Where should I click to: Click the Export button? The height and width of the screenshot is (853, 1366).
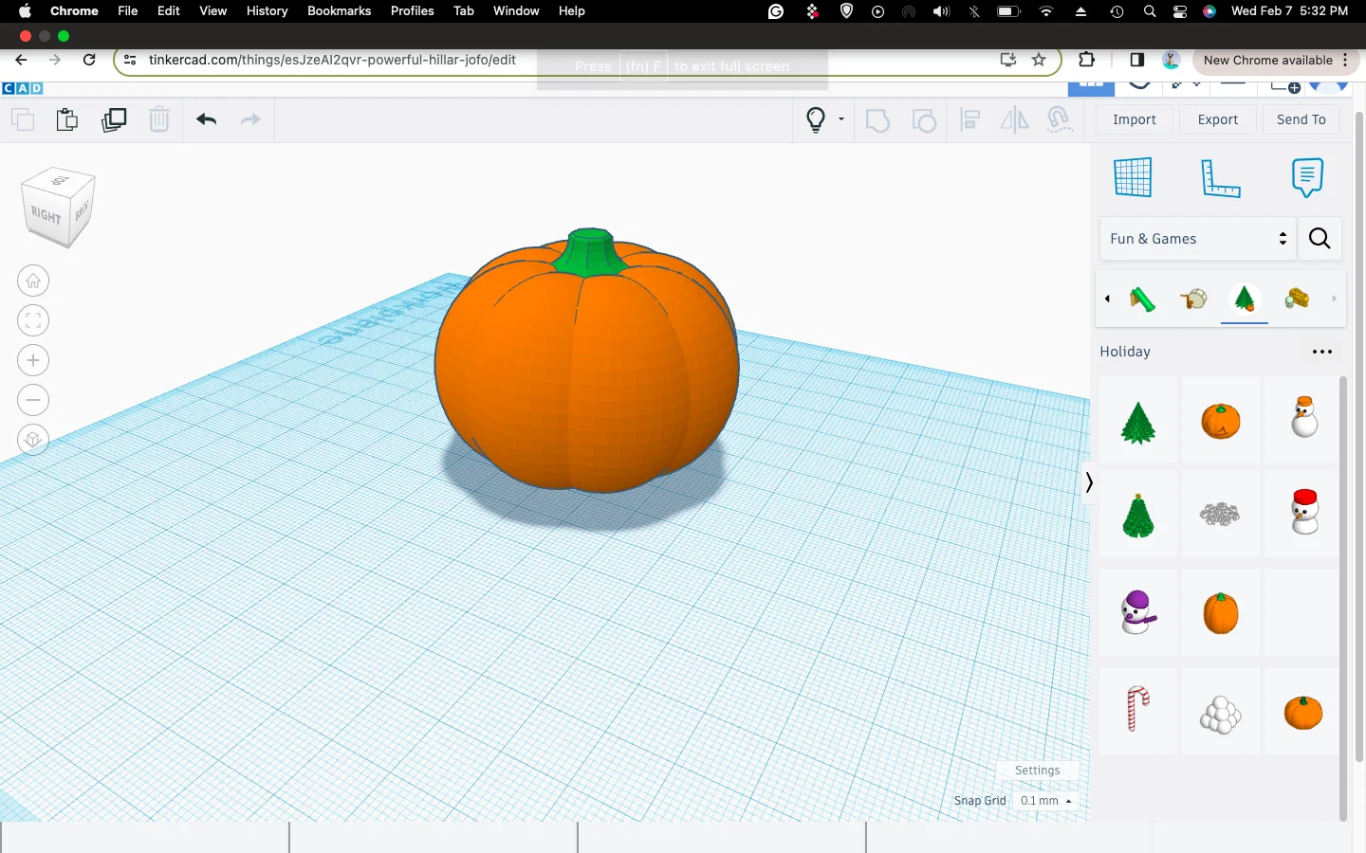pos(1217,119)
